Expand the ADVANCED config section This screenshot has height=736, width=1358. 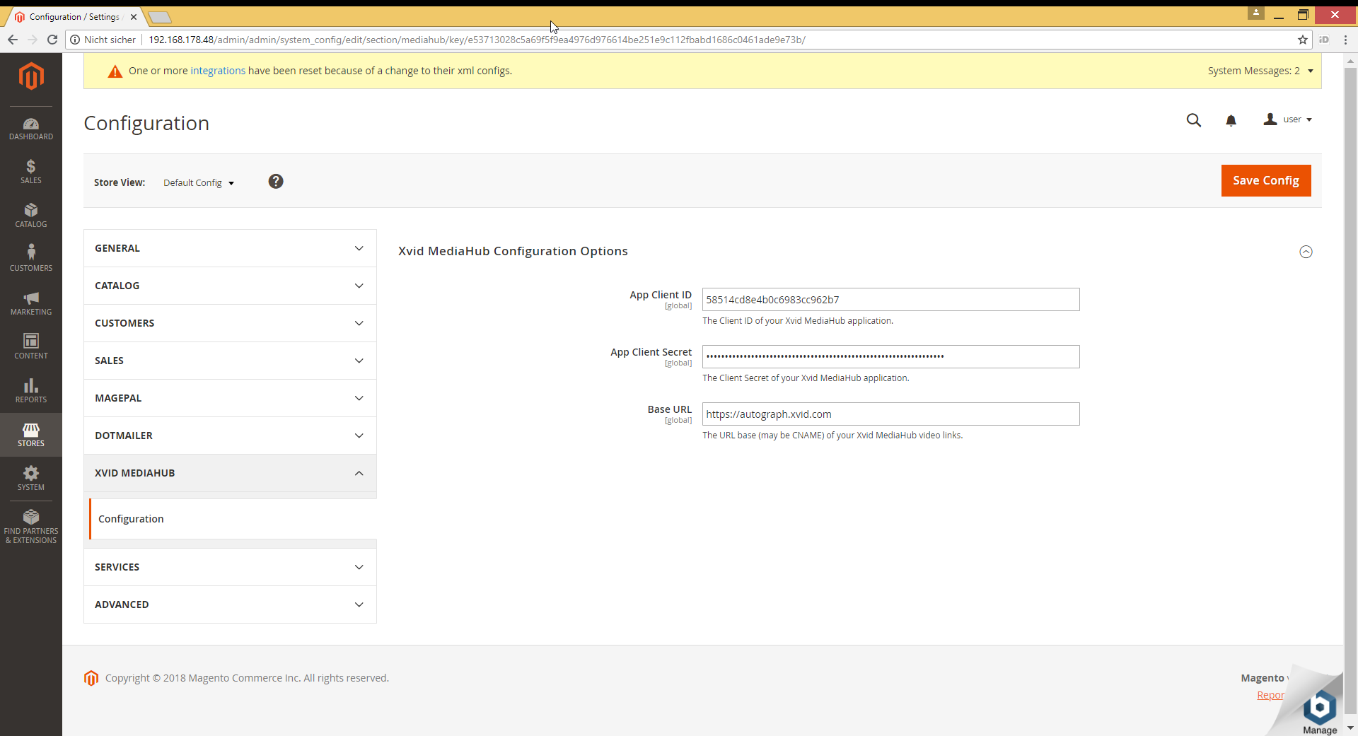230,604
